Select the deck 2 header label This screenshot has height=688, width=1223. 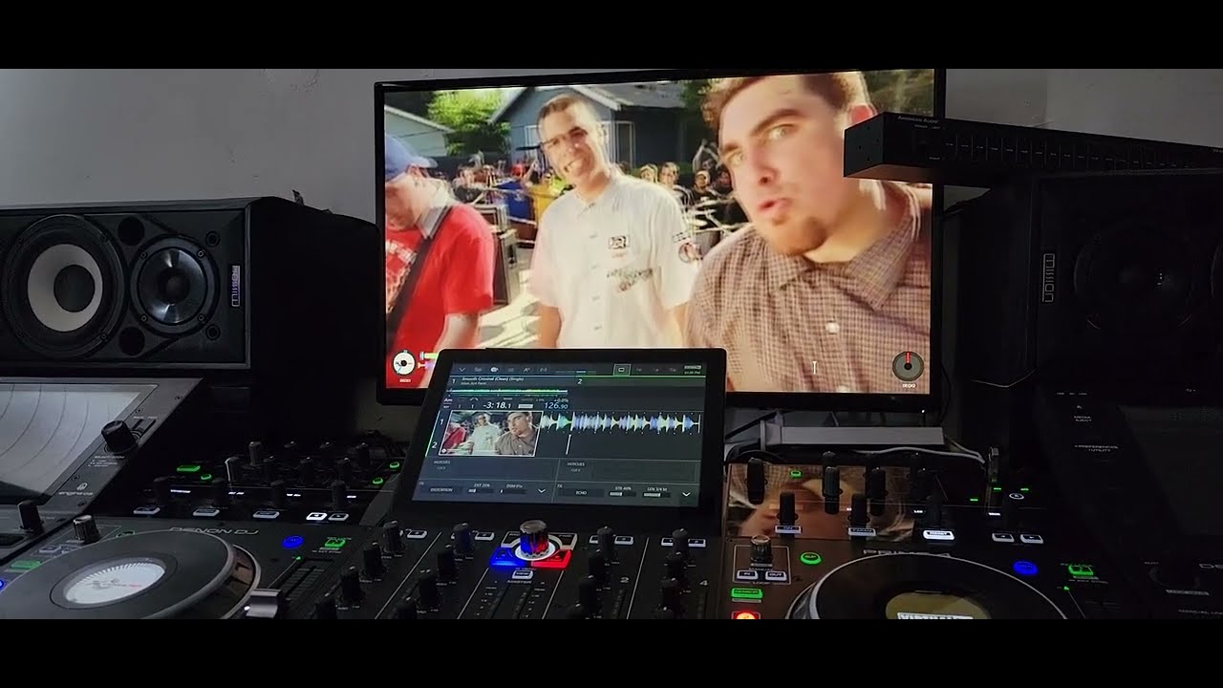579,381
